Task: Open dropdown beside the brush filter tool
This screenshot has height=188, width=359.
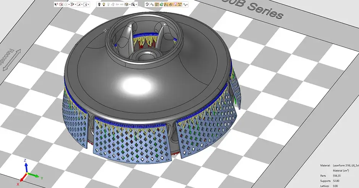Action: 76,5
